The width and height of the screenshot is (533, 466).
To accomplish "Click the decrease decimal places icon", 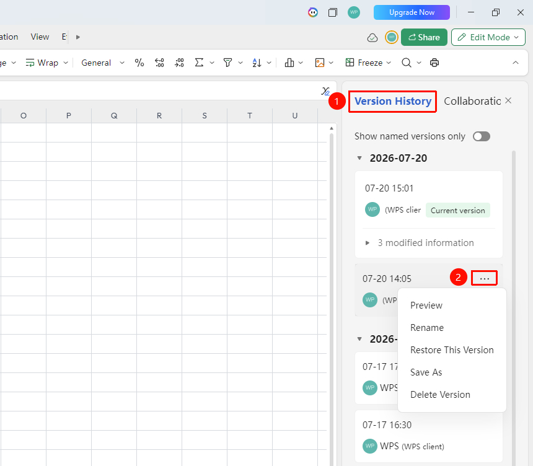I will pos(179,63).
